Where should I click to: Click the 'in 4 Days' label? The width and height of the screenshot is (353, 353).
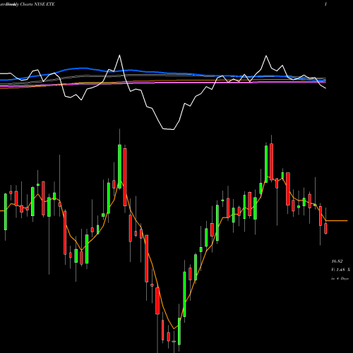(x=340, y=278)
